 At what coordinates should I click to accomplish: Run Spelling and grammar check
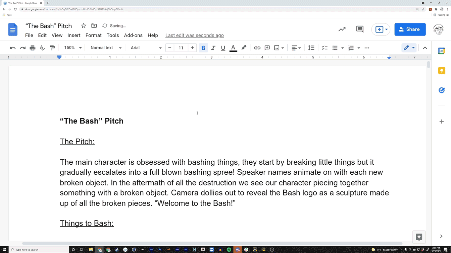[42, 48]
